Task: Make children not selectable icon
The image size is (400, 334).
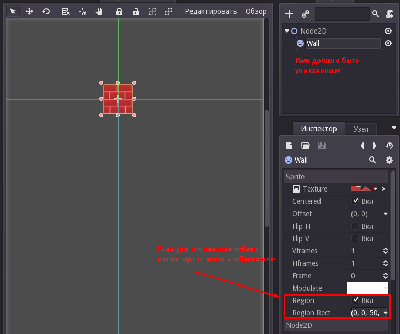Action: (x=152, y=11)
